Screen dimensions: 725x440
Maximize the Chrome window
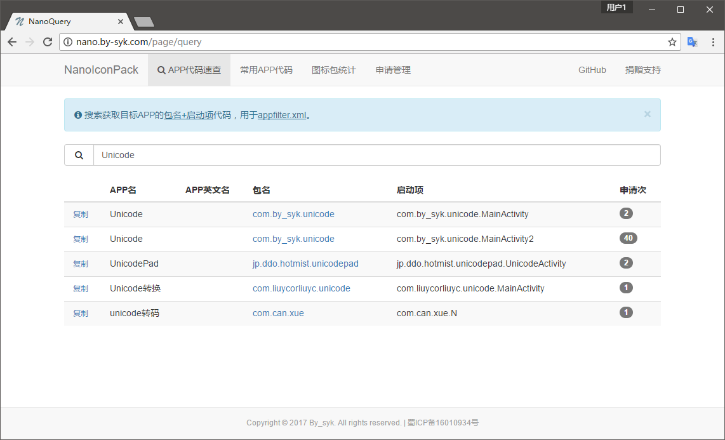point(681,10)
